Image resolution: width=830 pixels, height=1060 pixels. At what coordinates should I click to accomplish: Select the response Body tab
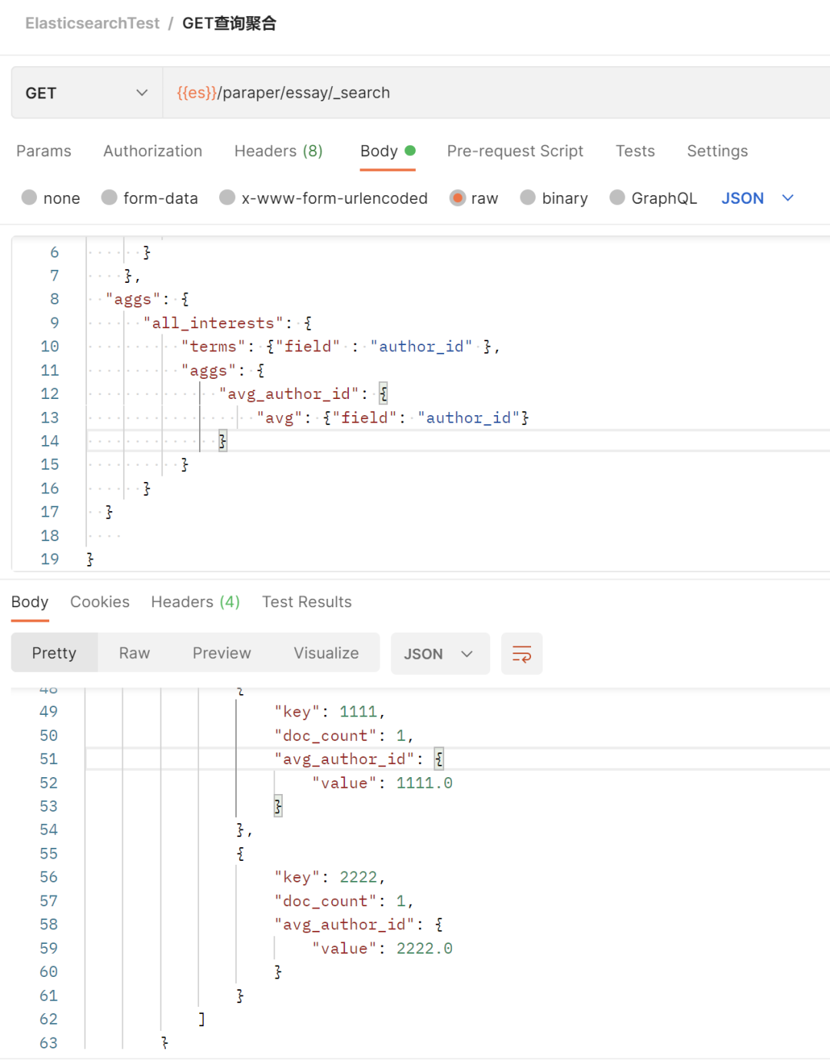click(x=30, y=602)
